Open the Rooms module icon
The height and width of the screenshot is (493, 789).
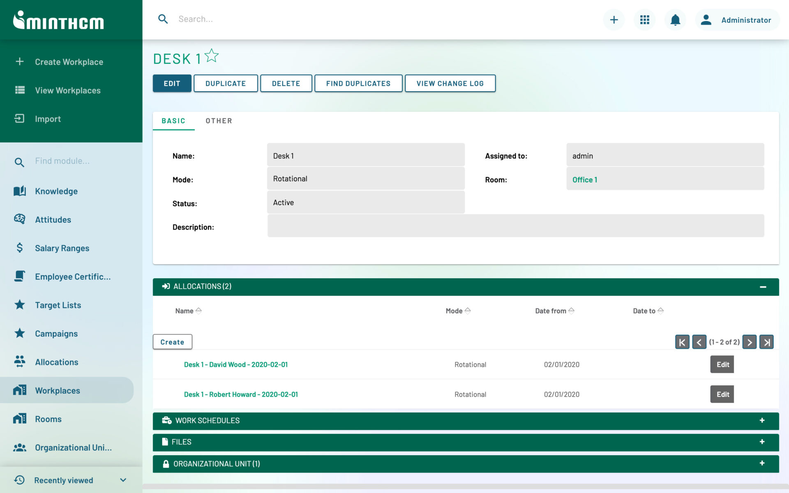(x=19, y=419)
